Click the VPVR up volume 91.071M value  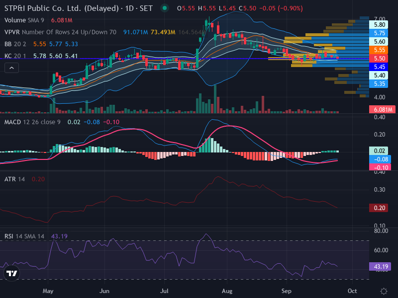[x=135, y=32]
